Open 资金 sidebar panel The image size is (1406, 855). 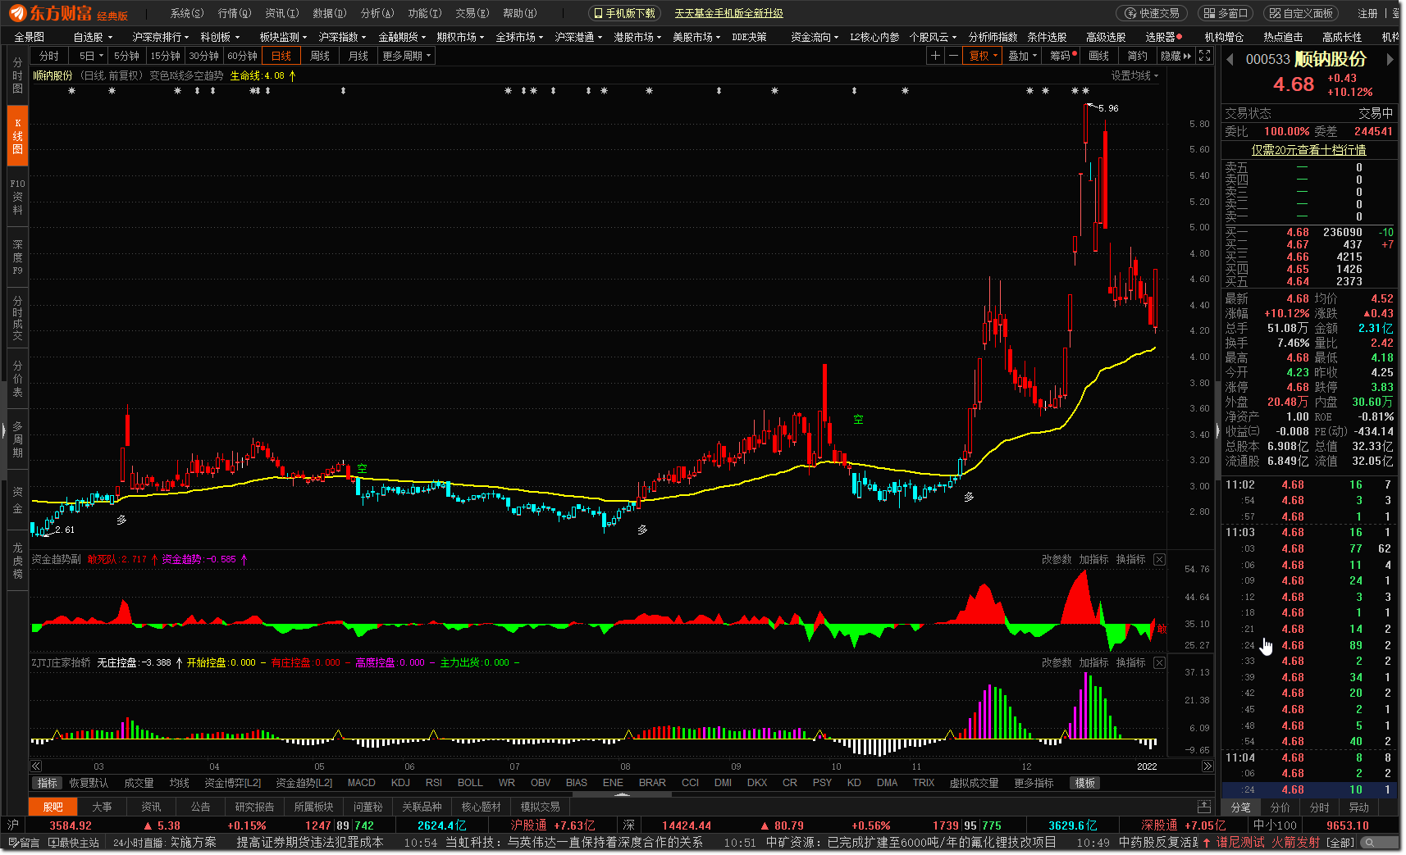17,498
